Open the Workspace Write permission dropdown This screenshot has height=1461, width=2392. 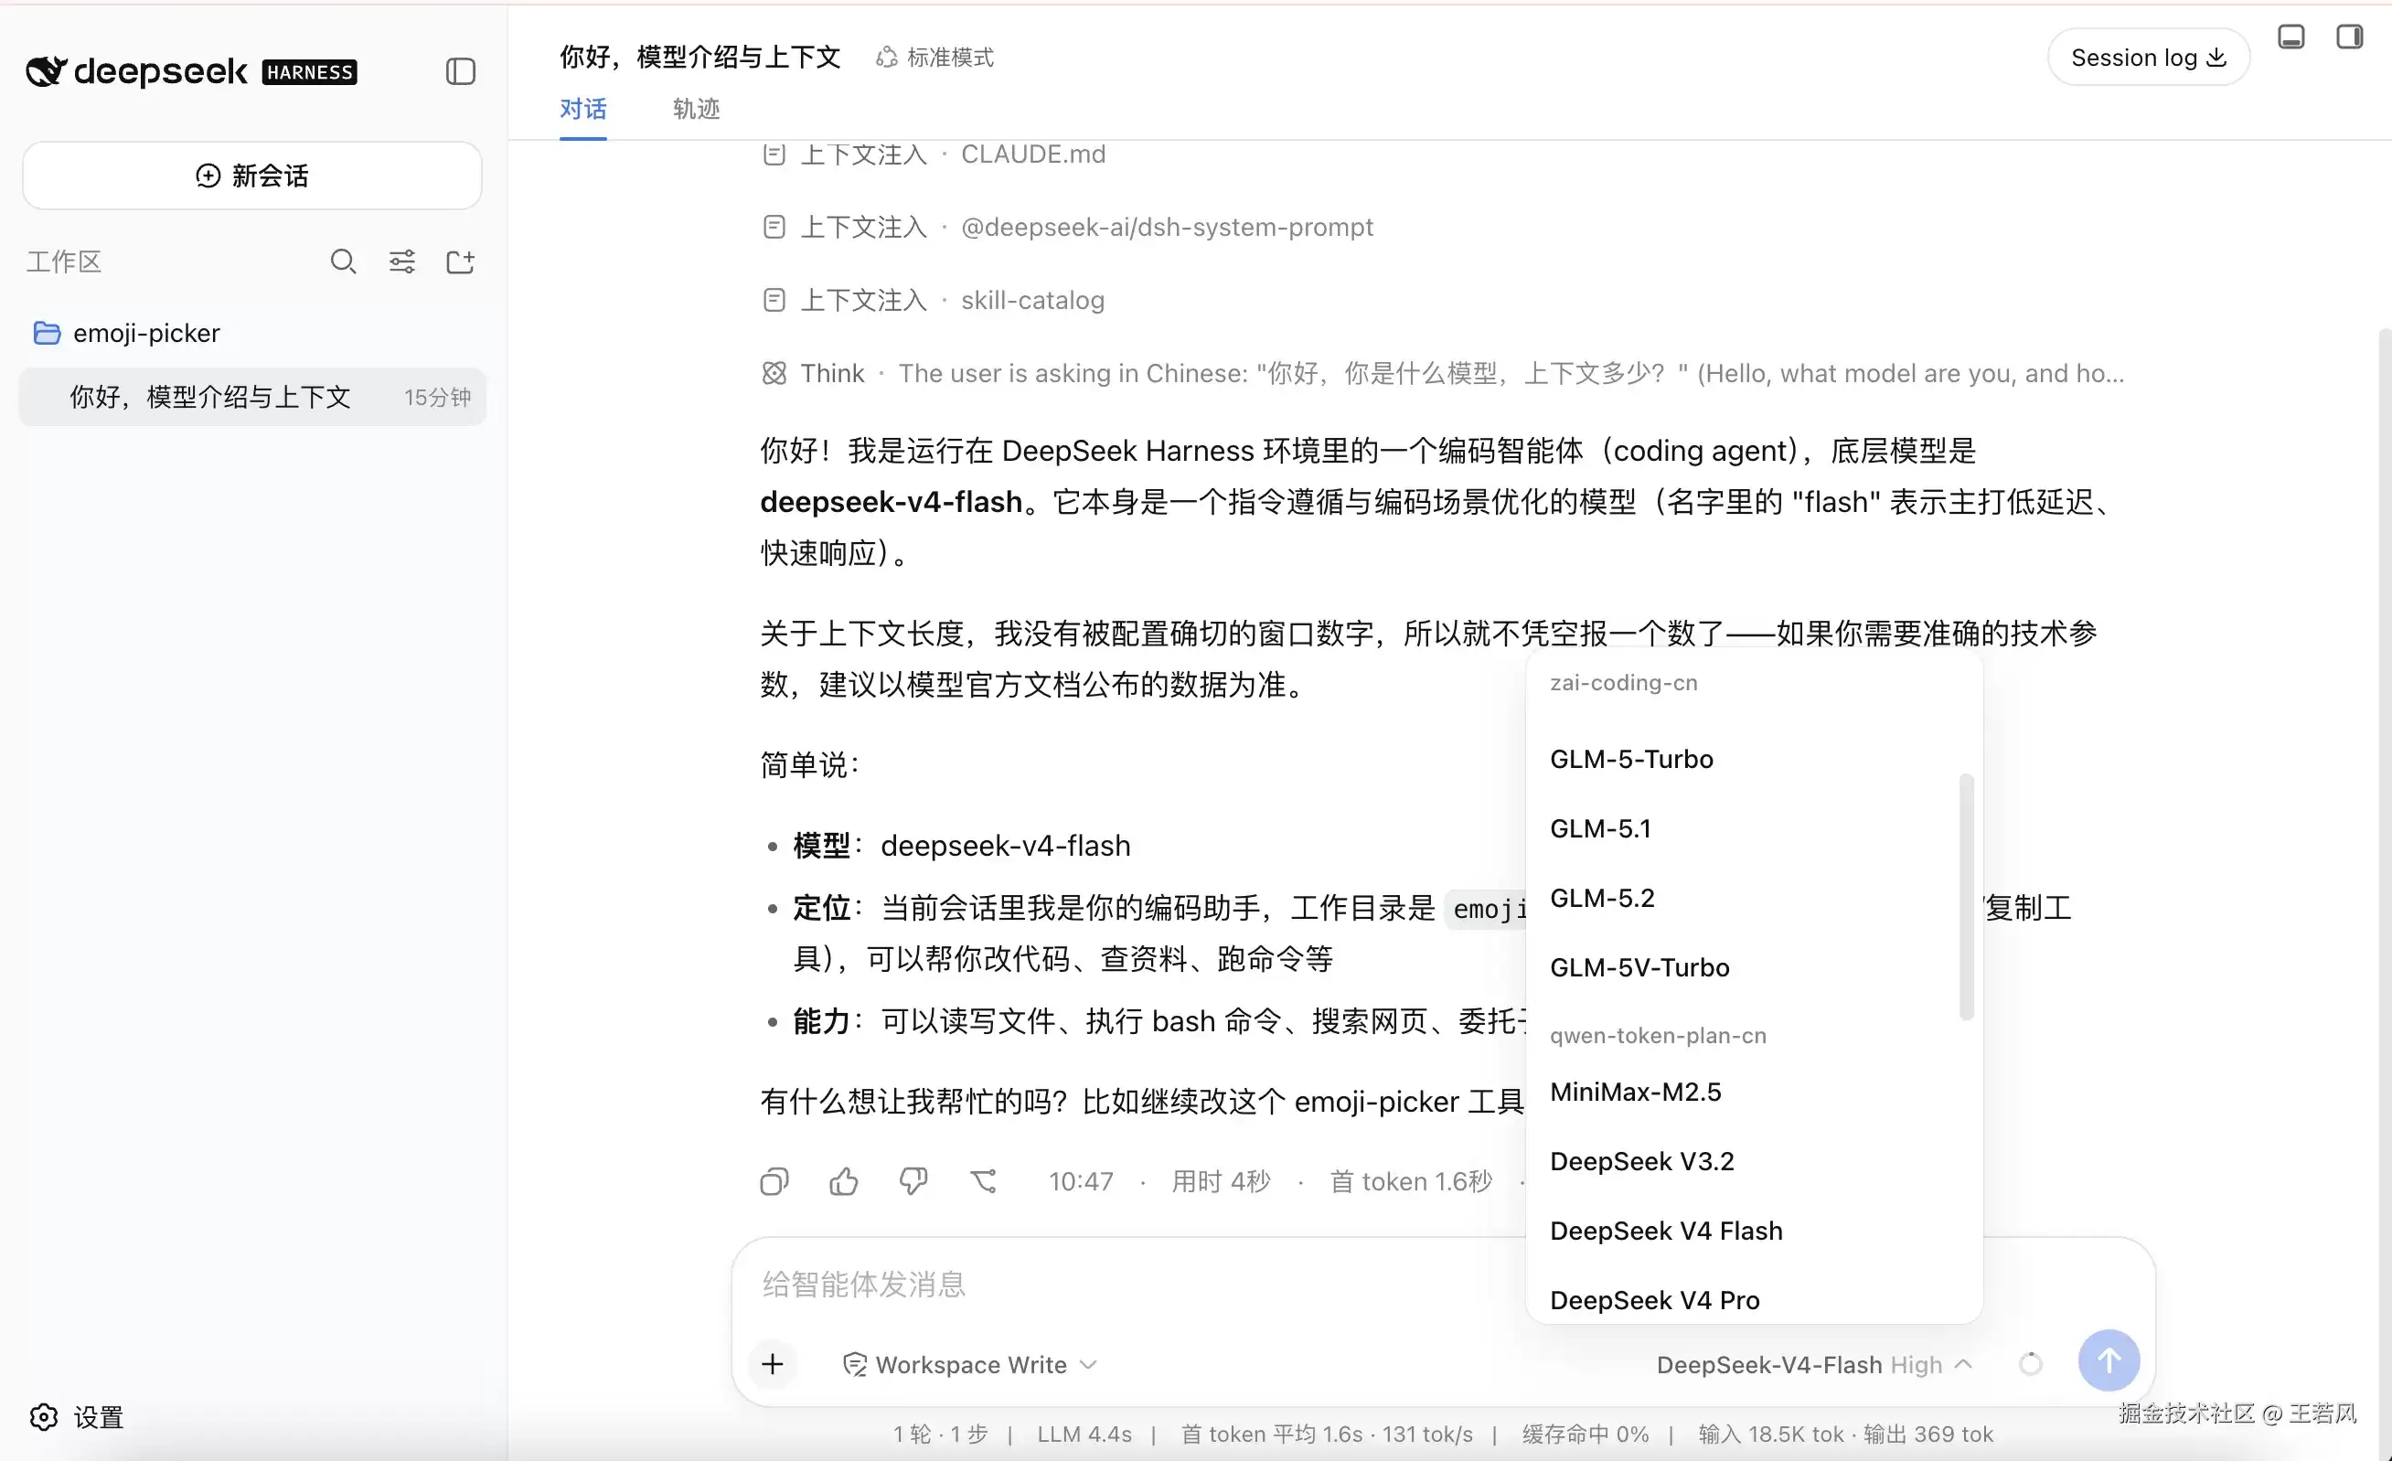(x=970, y=1365)
